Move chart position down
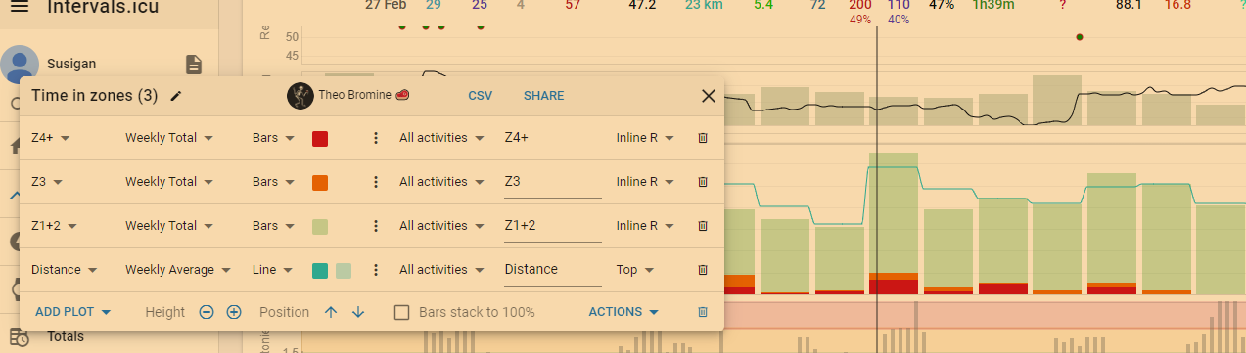 pyautogui.click(x=358, y=312)
